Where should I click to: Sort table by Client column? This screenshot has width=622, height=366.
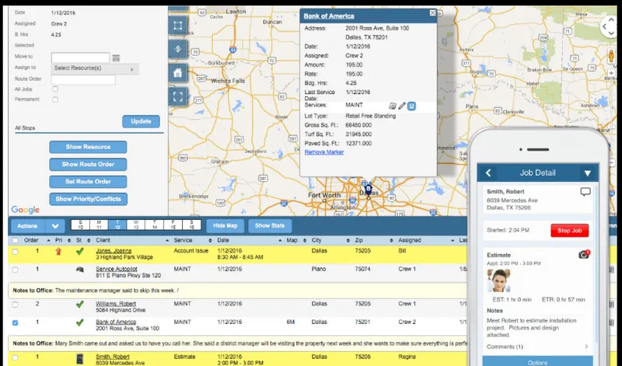click(x=103, y=240)
